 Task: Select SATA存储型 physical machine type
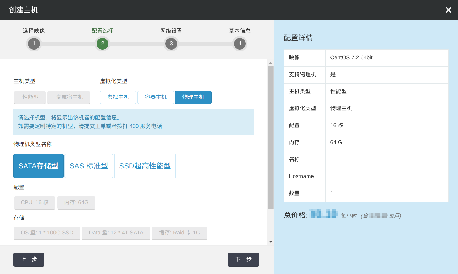tap(39, 166)
